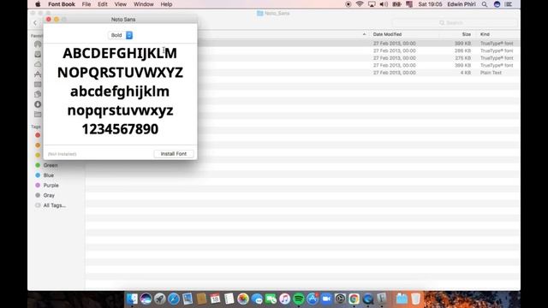Open Google Chrome from the Dock
548x308 pixels.
354,299
